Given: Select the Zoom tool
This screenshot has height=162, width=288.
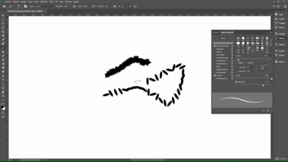Looking at the screenshot, I should pos(3,96).
